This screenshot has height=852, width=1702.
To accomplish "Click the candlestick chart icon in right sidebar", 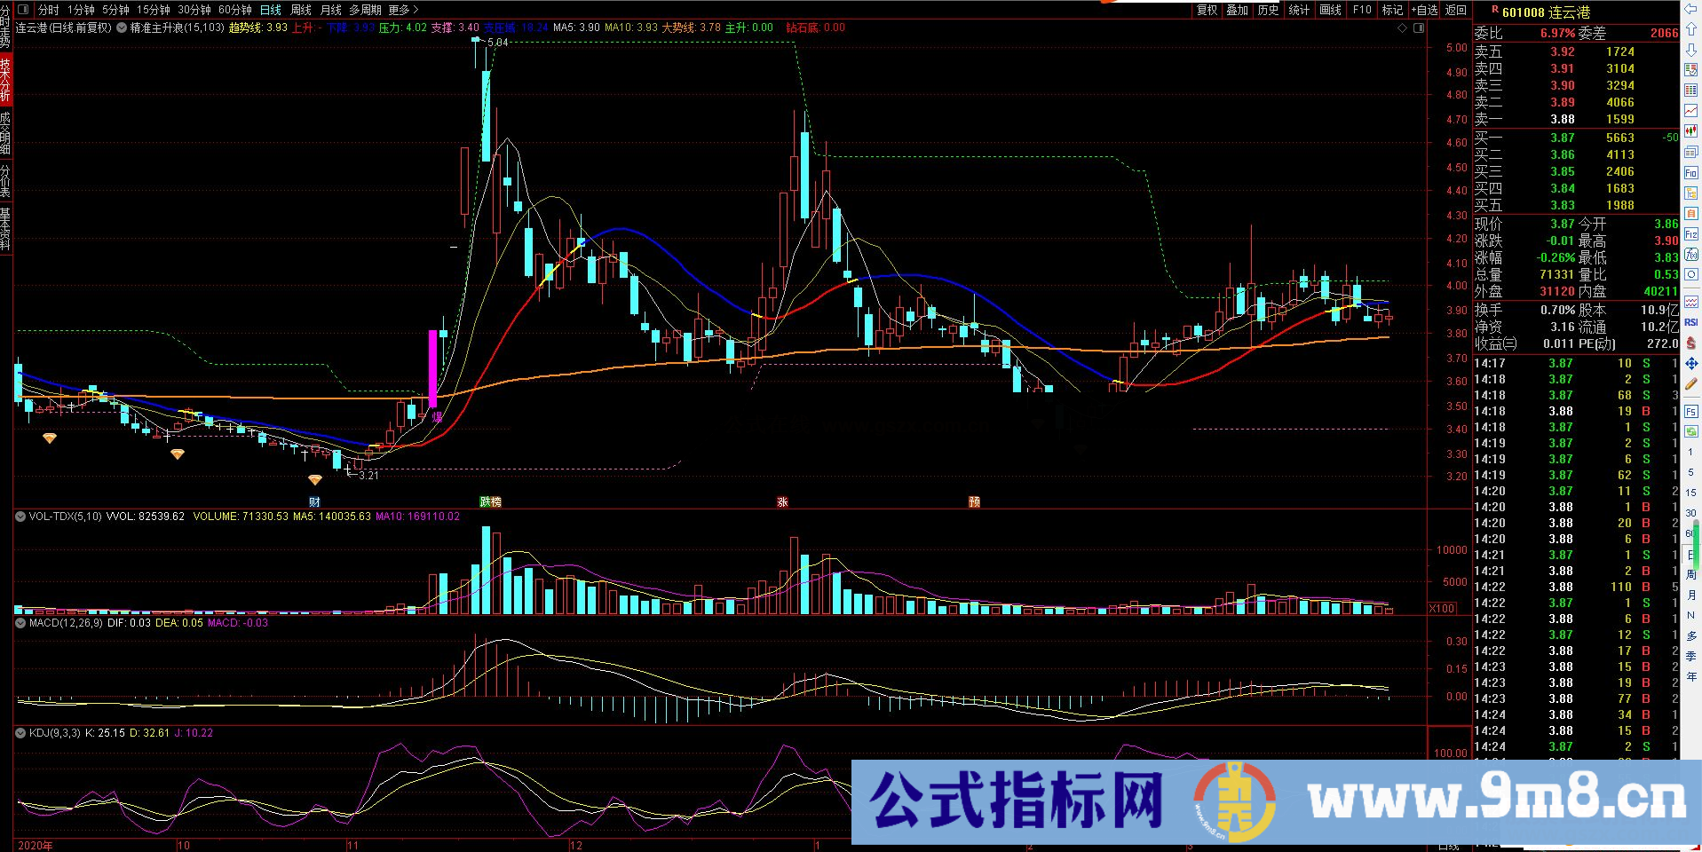I will [1690, 130].
